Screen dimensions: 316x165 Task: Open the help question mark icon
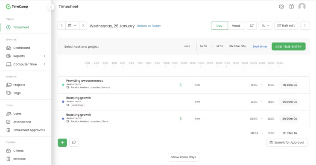pyautogui.click(x=291, y=6)
